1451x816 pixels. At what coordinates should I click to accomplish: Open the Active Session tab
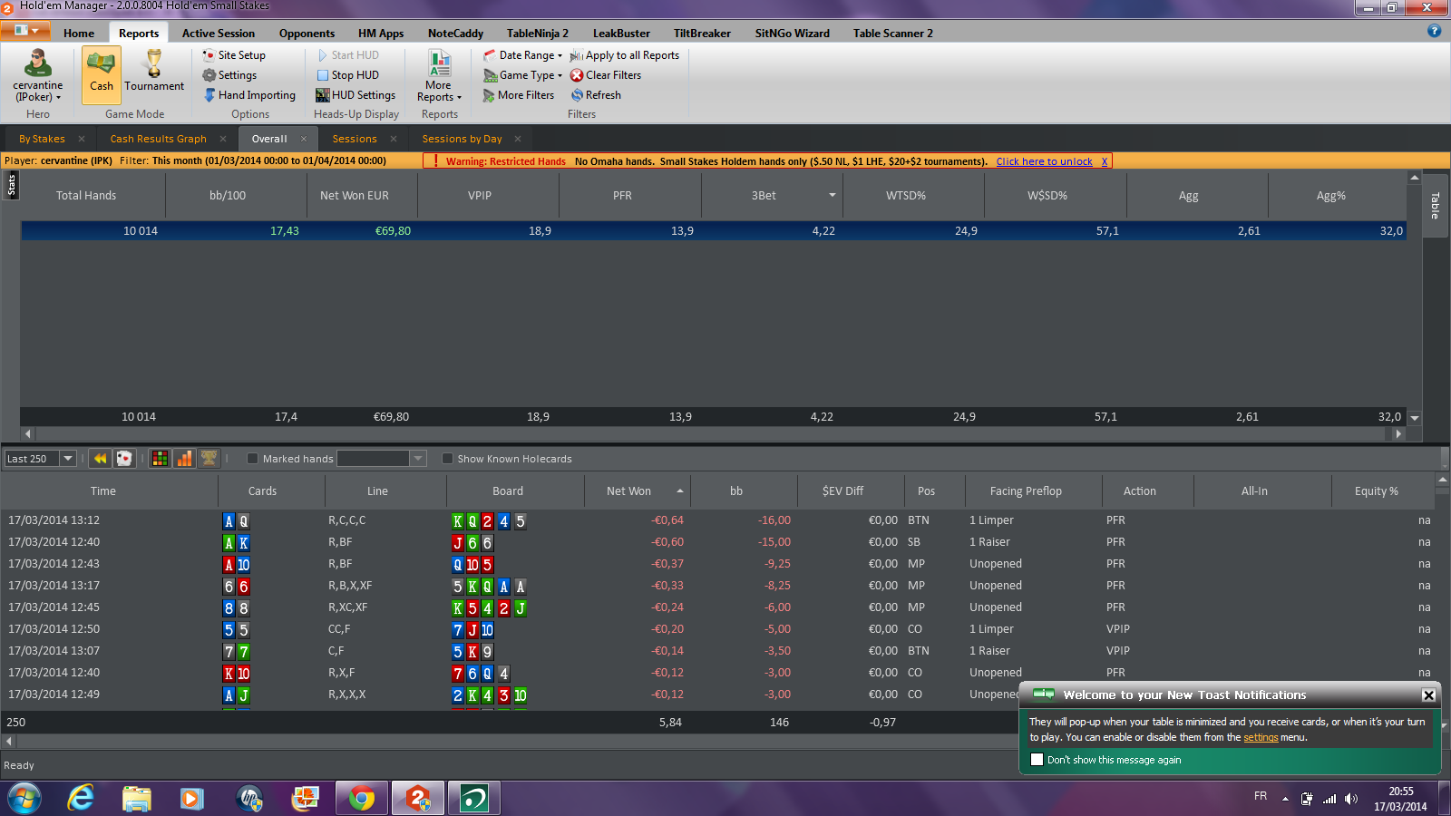(x=218, y=34)
